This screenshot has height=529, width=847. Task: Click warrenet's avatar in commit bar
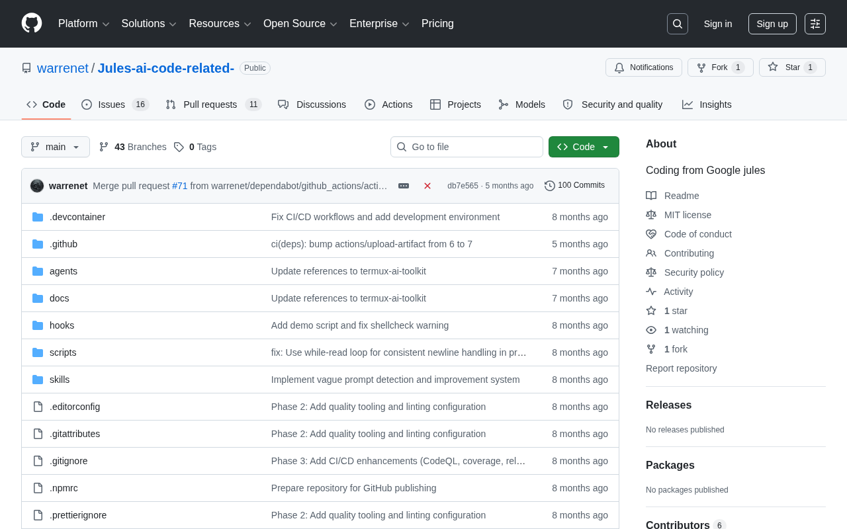coord(37,186)
